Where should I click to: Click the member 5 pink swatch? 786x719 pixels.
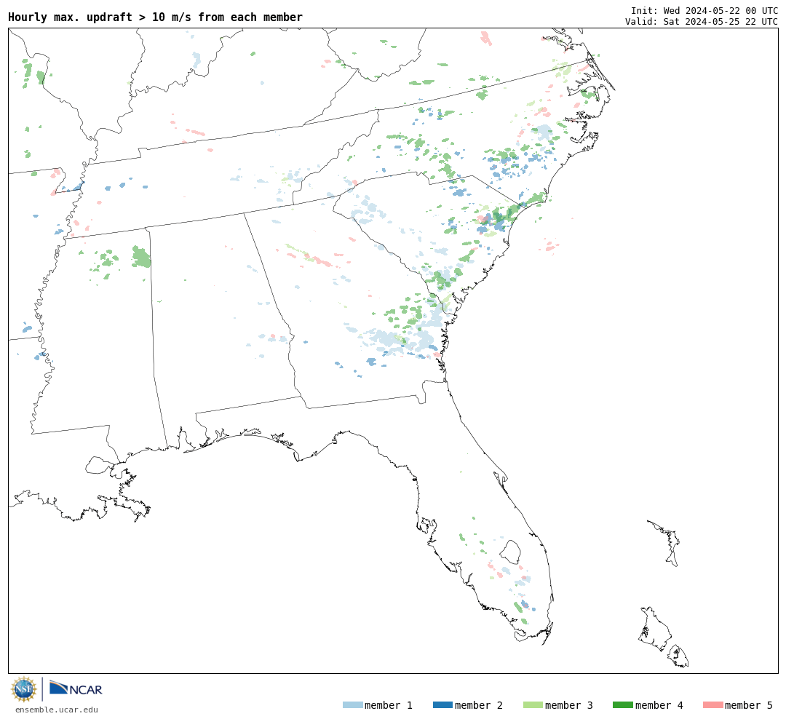[712, 705]
